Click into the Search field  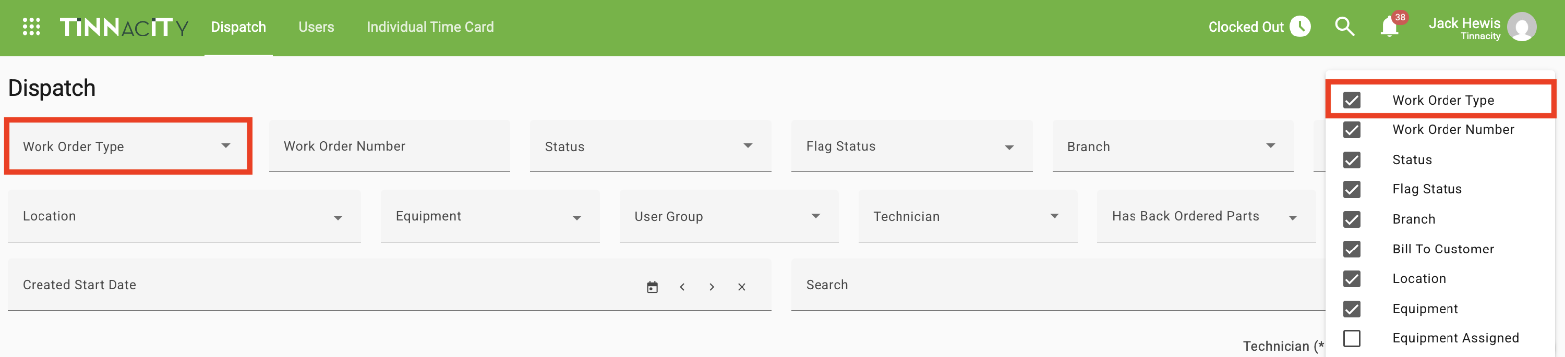1058,285
